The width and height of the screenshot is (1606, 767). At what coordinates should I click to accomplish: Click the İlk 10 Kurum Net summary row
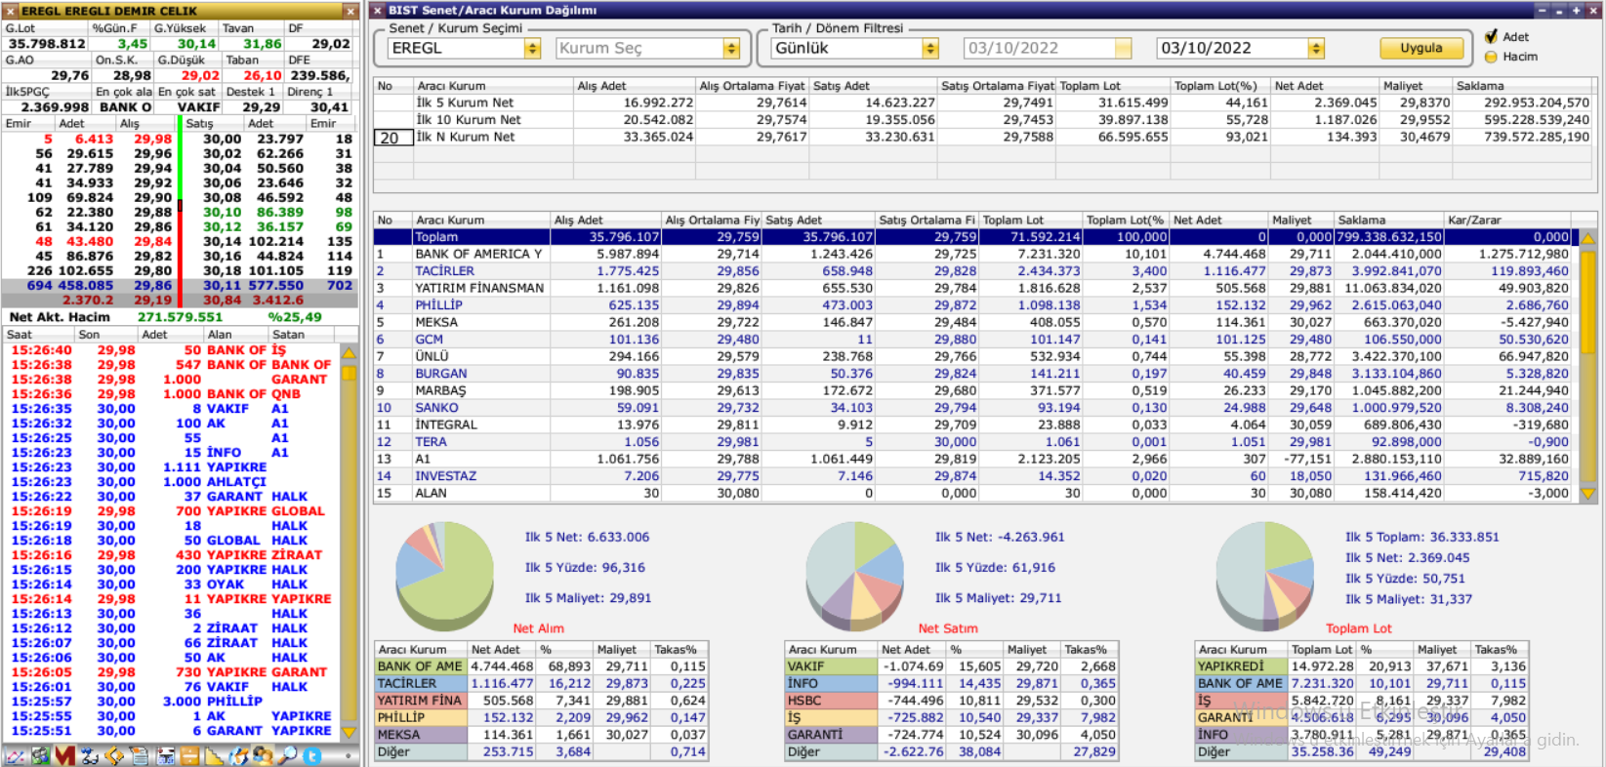click(983, 120)
